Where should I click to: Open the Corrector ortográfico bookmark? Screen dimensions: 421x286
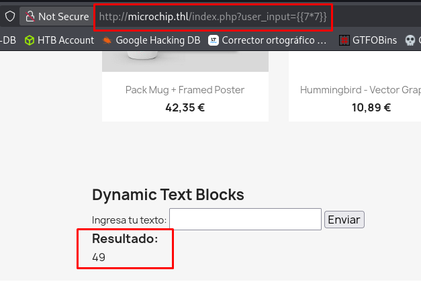coord(274,40)
